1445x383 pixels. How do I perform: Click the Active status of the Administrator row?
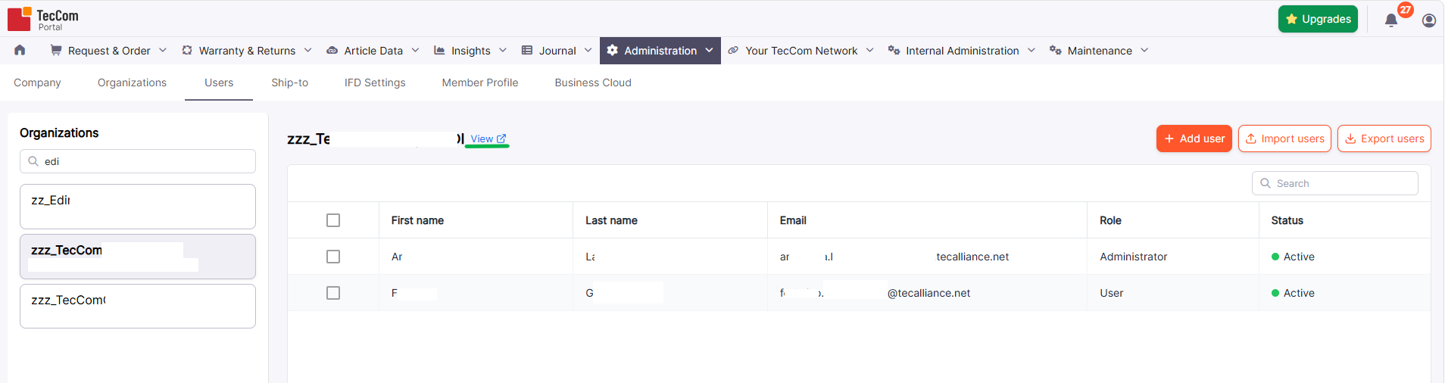pos(1293,257)
